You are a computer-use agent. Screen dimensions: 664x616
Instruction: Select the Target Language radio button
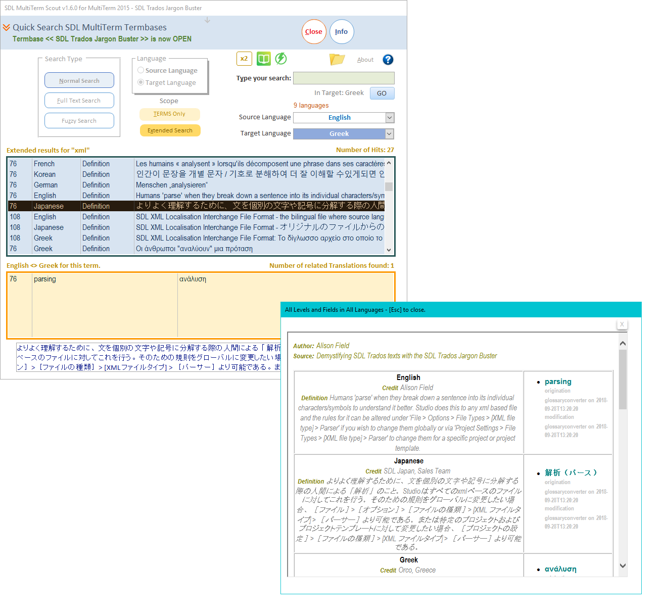pyautogui.click(x=141, y=82)
